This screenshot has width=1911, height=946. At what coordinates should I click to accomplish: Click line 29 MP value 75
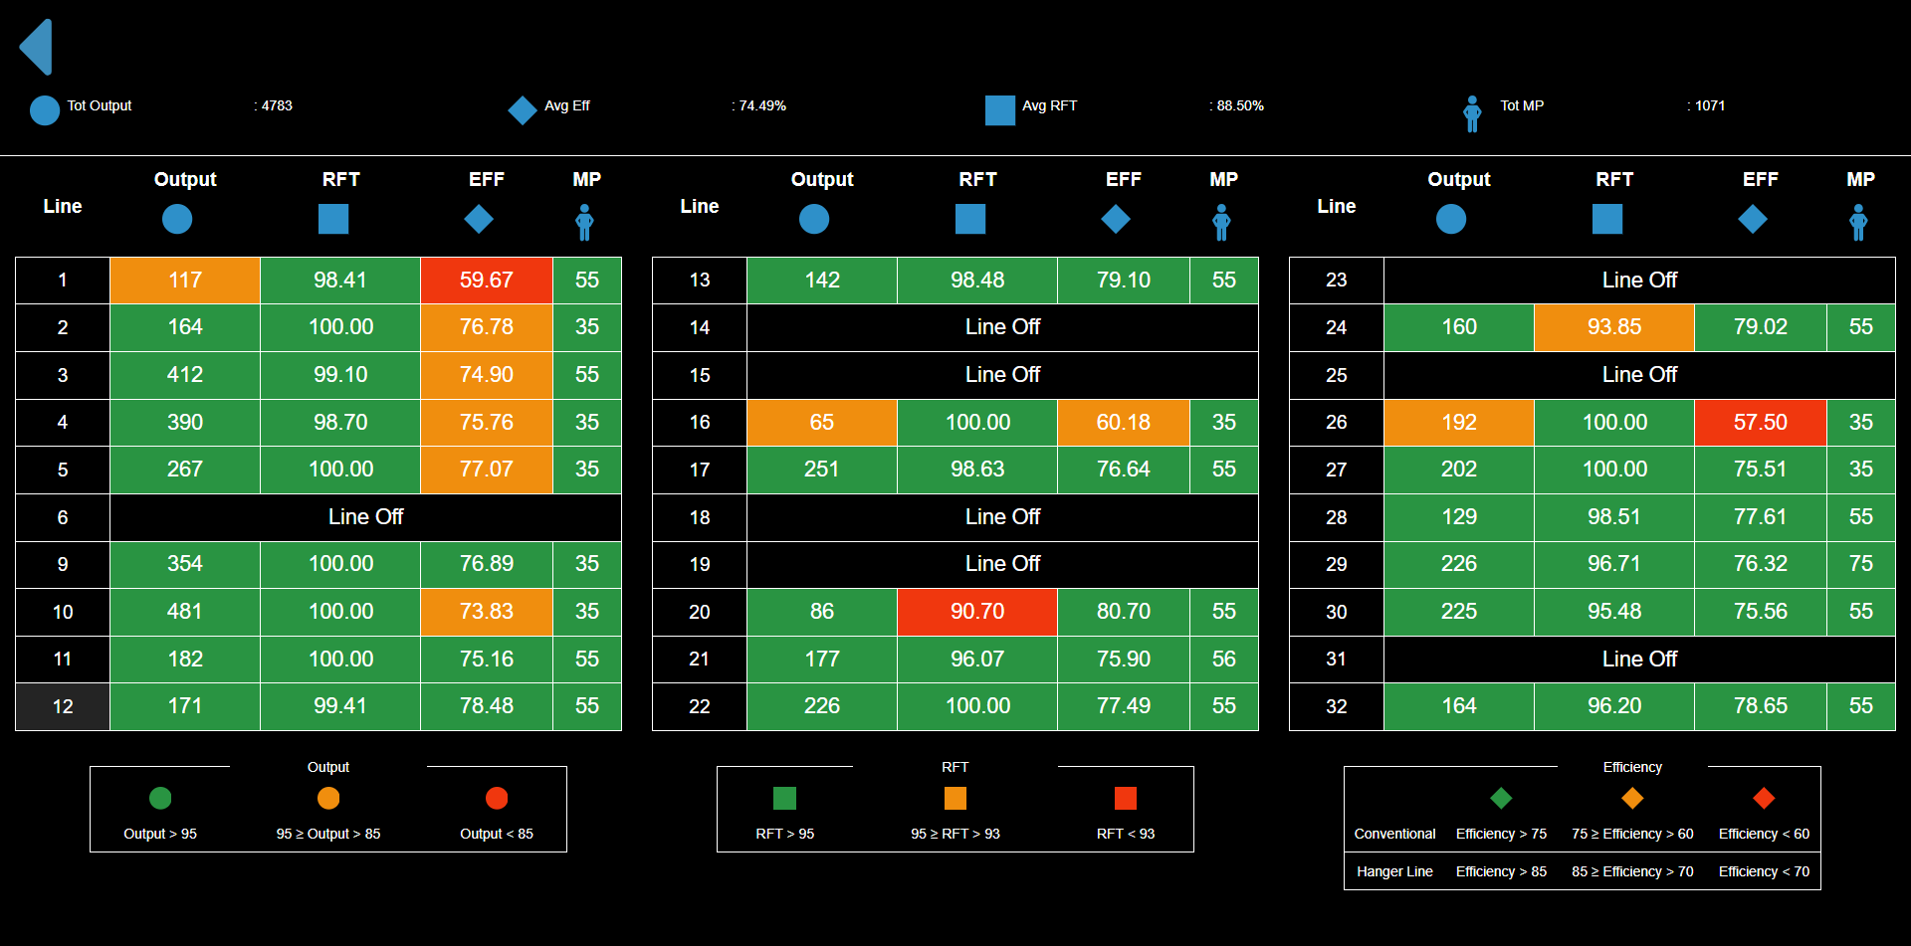[x=1860, y=564]
